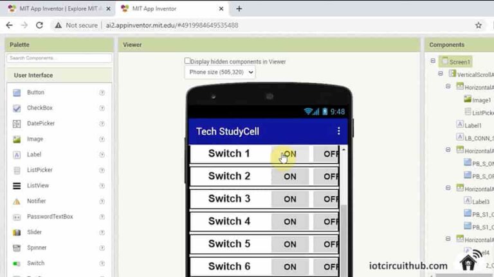Open help for the ListView component
The image size is (494, 277).
coord(102,185)
